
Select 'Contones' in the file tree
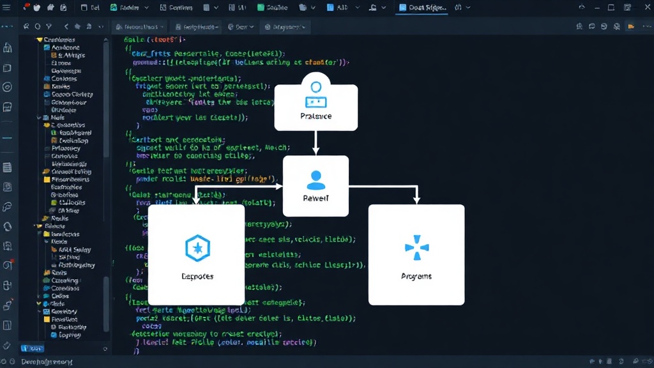(64, 79)
